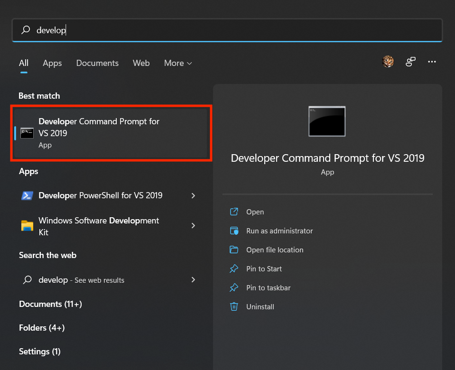
Task: Click the Pin to Start pin icon
Action: pos(234,268)
